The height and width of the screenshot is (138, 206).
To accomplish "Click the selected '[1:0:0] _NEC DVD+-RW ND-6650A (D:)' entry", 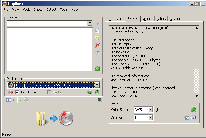I will 51,85.
